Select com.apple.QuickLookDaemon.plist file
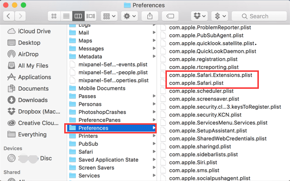This screenshot has width=290, height=181. (213, 51)
